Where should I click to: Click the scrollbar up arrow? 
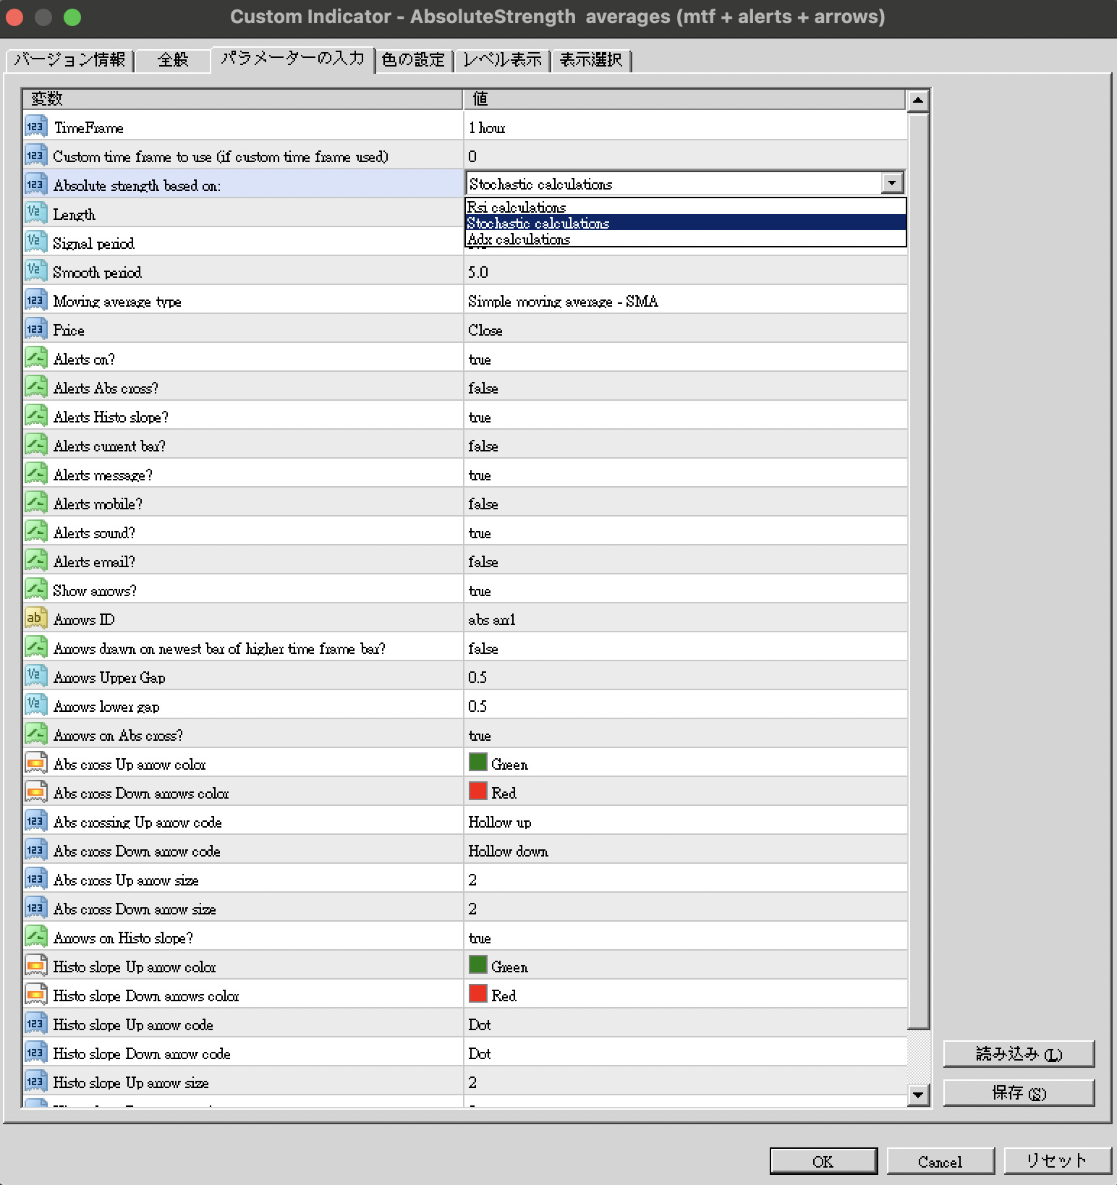[x=918, y=100]
